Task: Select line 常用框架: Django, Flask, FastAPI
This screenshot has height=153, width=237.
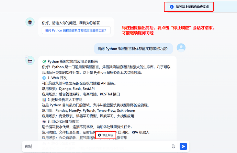Action: [68, 89]
